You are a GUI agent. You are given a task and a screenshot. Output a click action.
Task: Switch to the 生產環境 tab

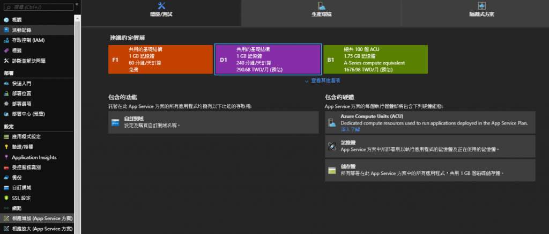coord(322,13)
